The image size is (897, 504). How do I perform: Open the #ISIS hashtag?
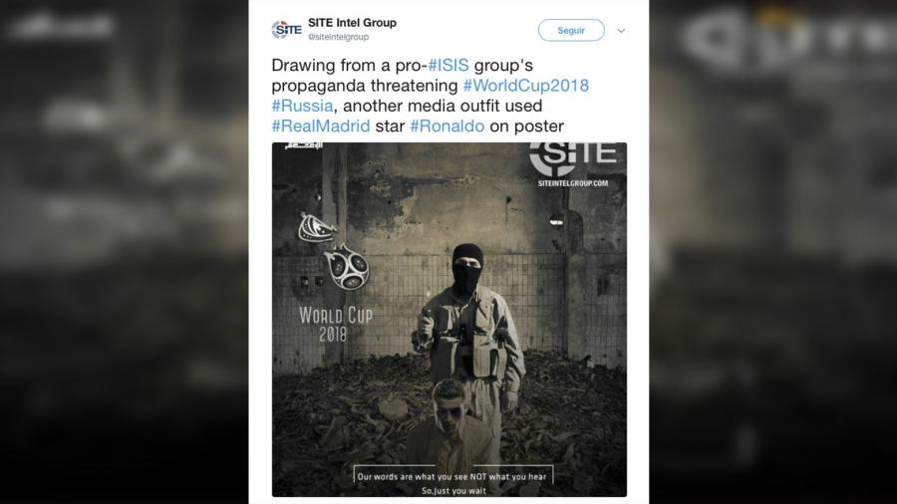point(448,65)
